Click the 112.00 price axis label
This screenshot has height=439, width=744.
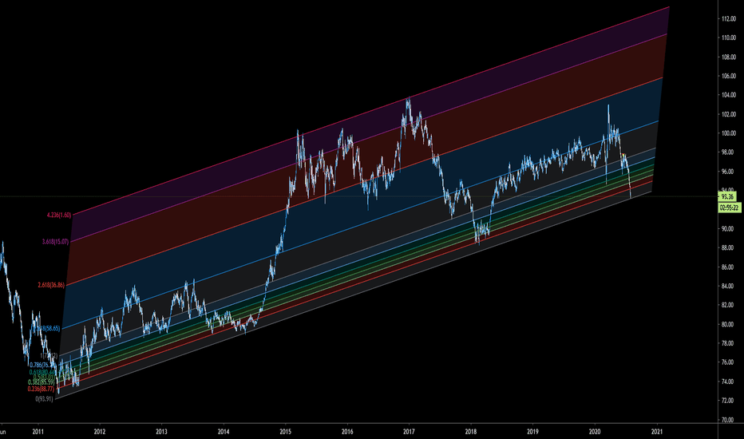(729, 19)
